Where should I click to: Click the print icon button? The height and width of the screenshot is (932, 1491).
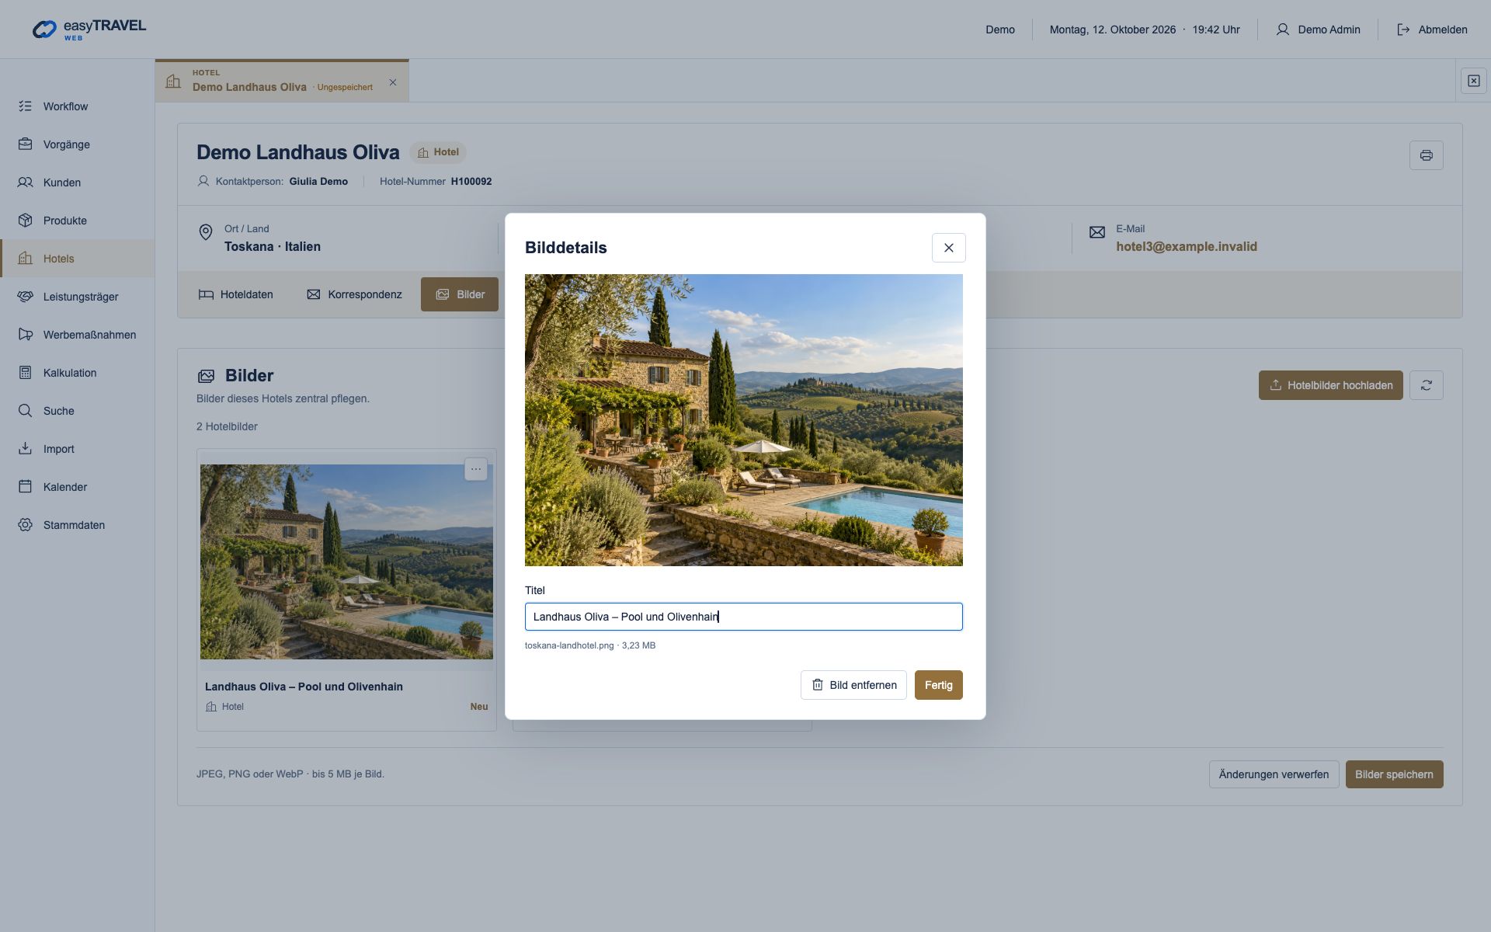pyautogui.click(x=1426, y=155)
